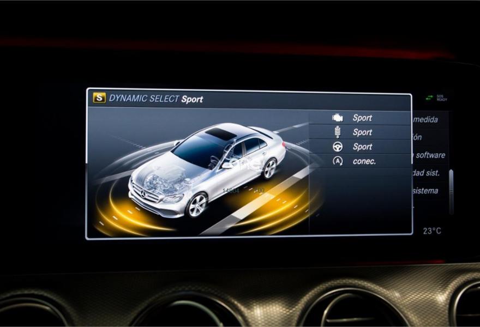Image resolution: width=480 pixels, height=327 pixels.
Task: Open the software menu entry
Action: point(429,155)
